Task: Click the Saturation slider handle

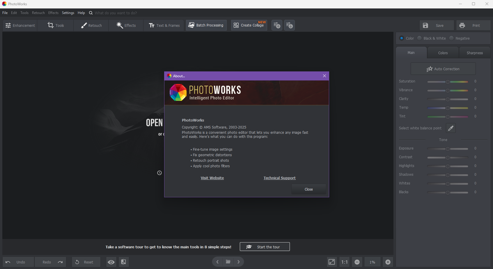Action: click(x=448, y=82)
